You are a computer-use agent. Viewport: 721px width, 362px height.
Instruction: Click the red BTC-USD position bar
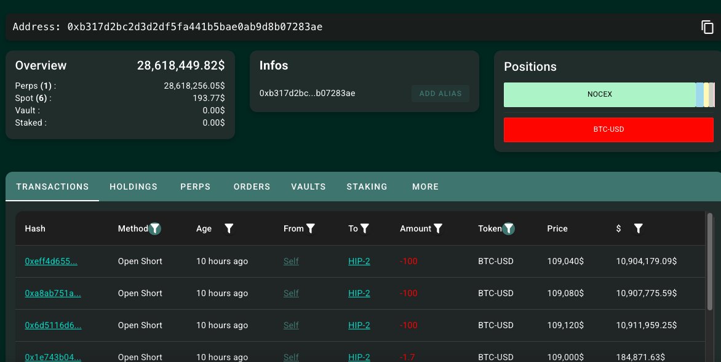point(608,129)
